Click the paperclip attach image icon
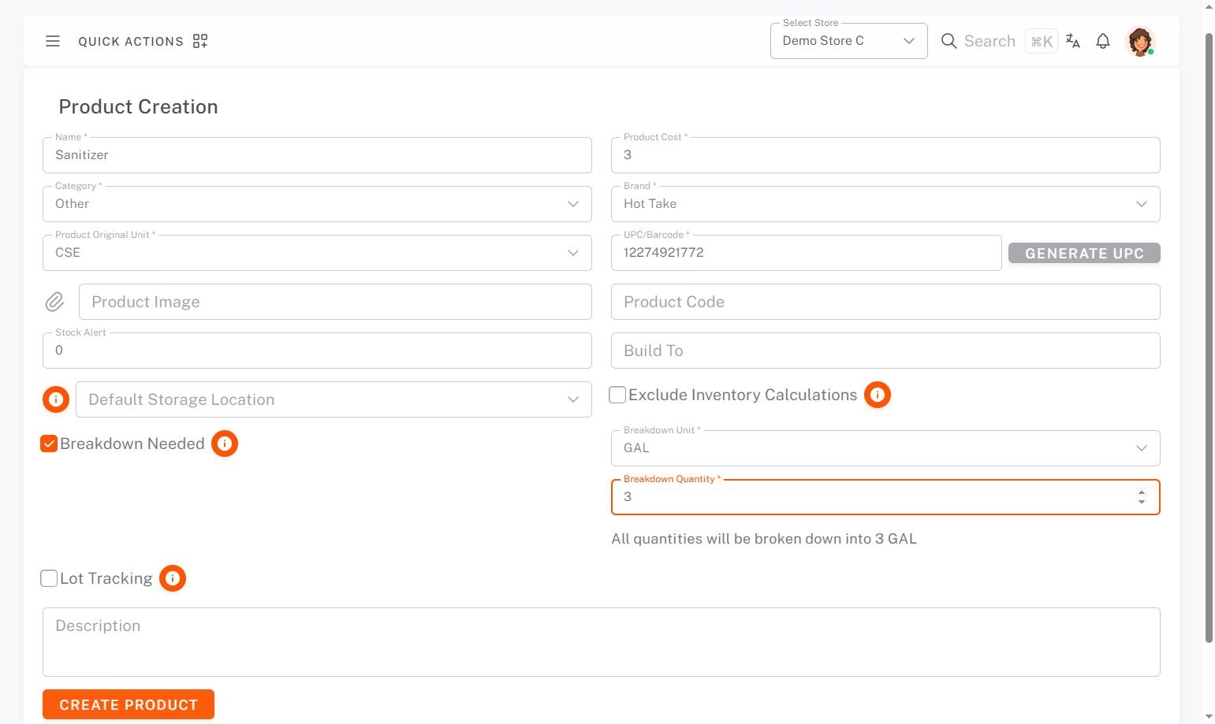Image resolution: width=1215 pixels, height=724 pixels. click(x=54, y=302)
